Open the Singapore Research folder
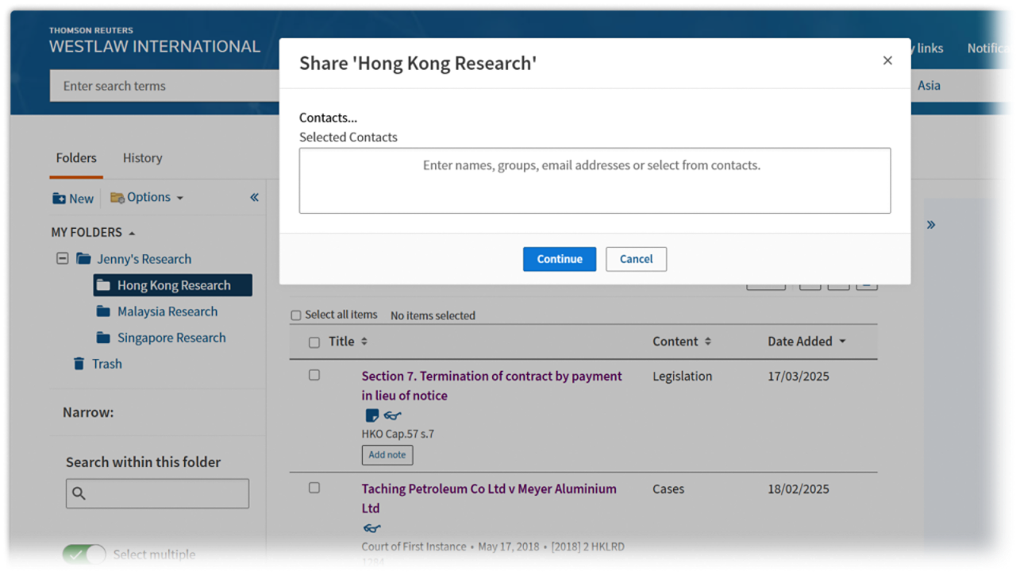 [171, 338]
